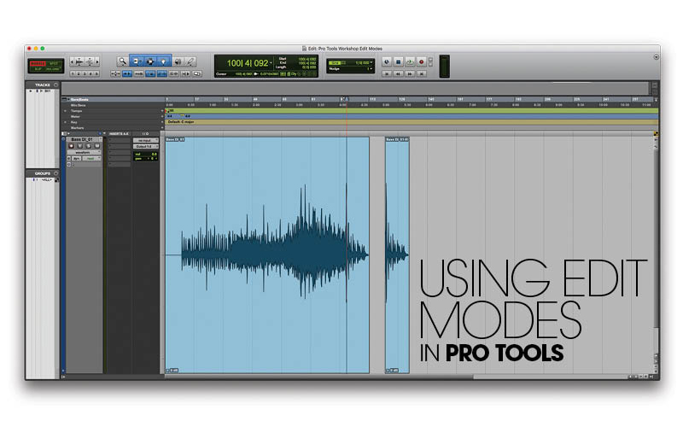Click the dyn elastic audio button

pos(77,159)
